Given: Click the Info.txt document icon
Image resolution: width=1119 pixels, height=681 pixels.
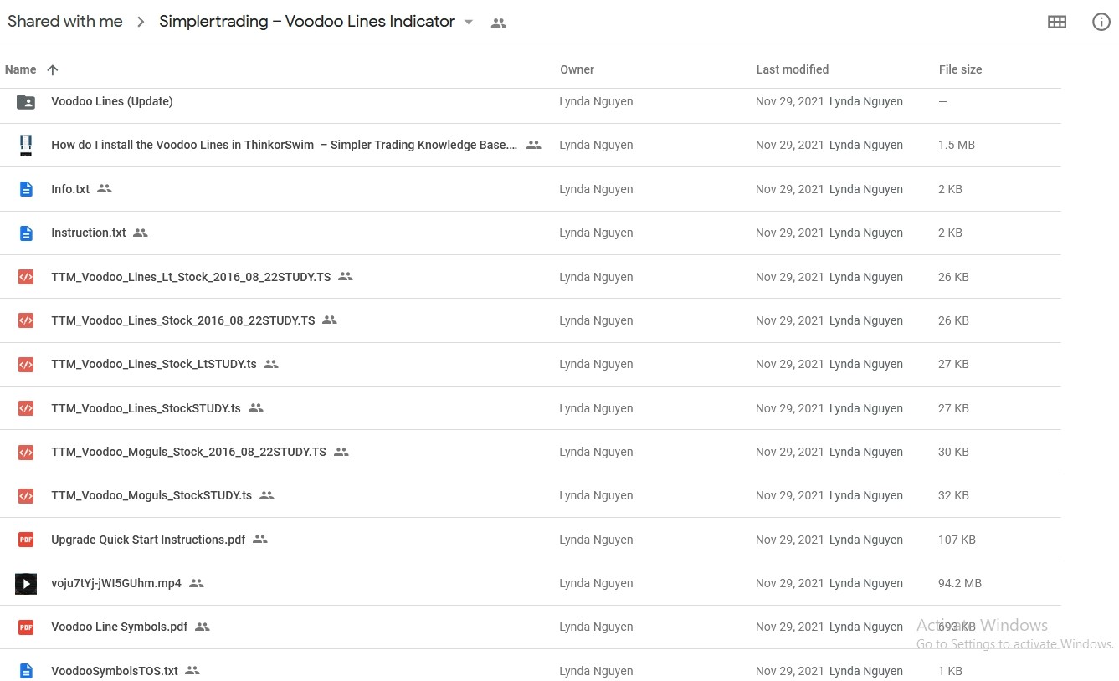Looking at the screenshot, I should click(26, 189).
